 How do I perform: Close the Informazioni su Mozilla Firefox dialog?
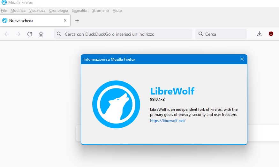point(242,59)
